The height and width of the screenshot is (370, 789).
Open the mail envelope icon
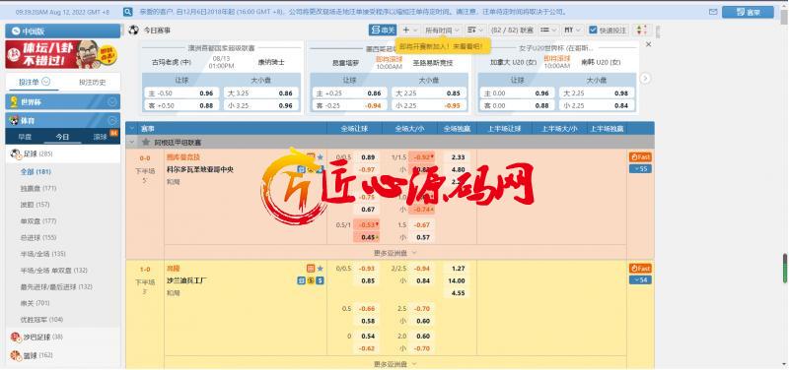click(712, 12)
